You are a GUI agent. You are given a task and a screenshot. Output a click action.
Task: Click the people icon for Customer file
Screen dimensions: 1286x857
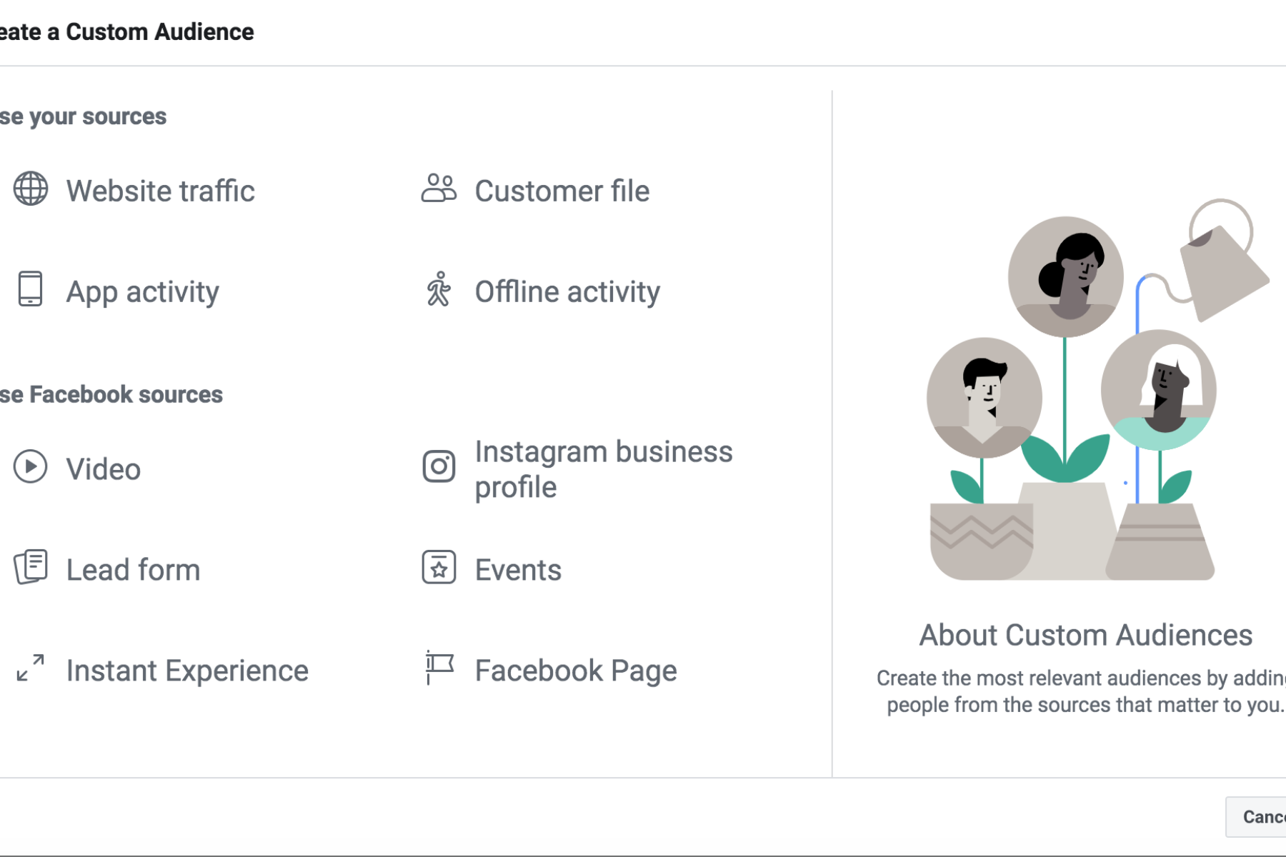(439, 189)
